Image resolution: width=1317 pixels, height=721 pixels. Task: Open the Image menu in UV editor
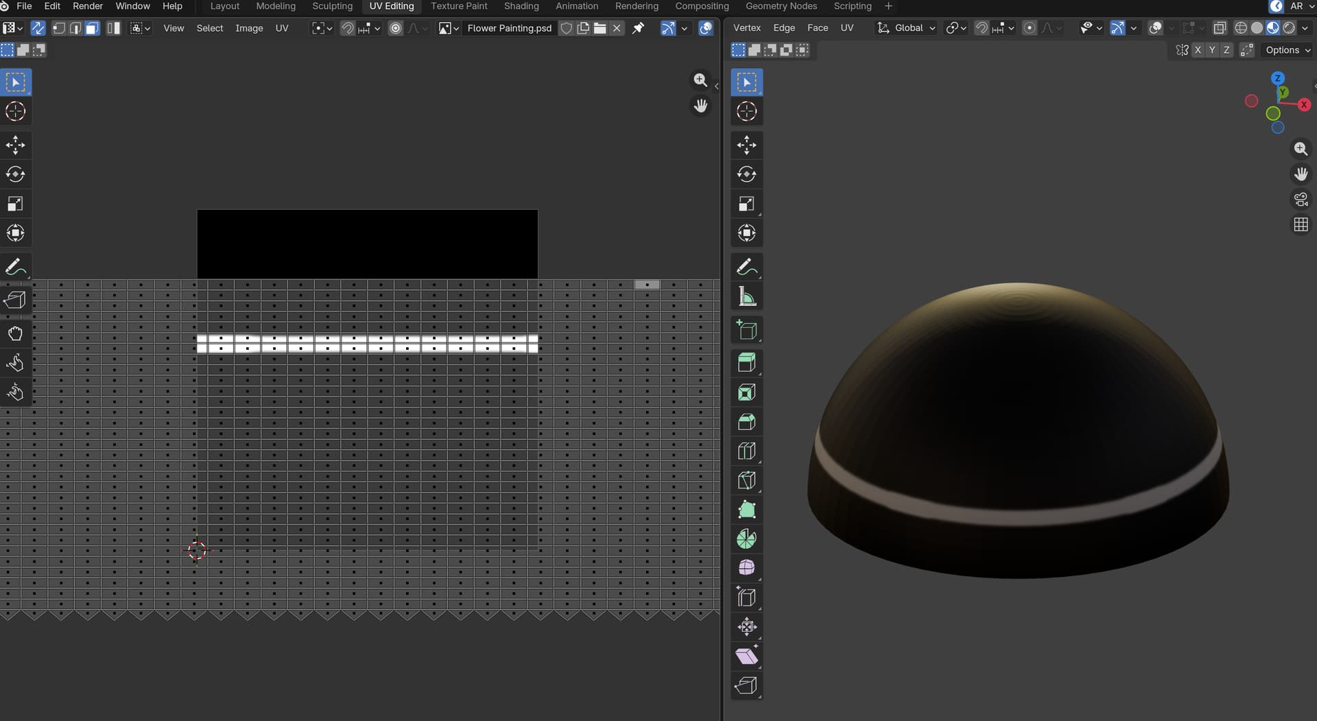[249, 28]
